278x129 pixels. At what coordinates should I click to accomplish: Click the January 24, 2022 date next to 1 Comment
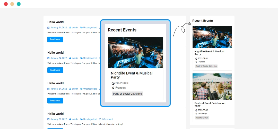coord(59,119)
